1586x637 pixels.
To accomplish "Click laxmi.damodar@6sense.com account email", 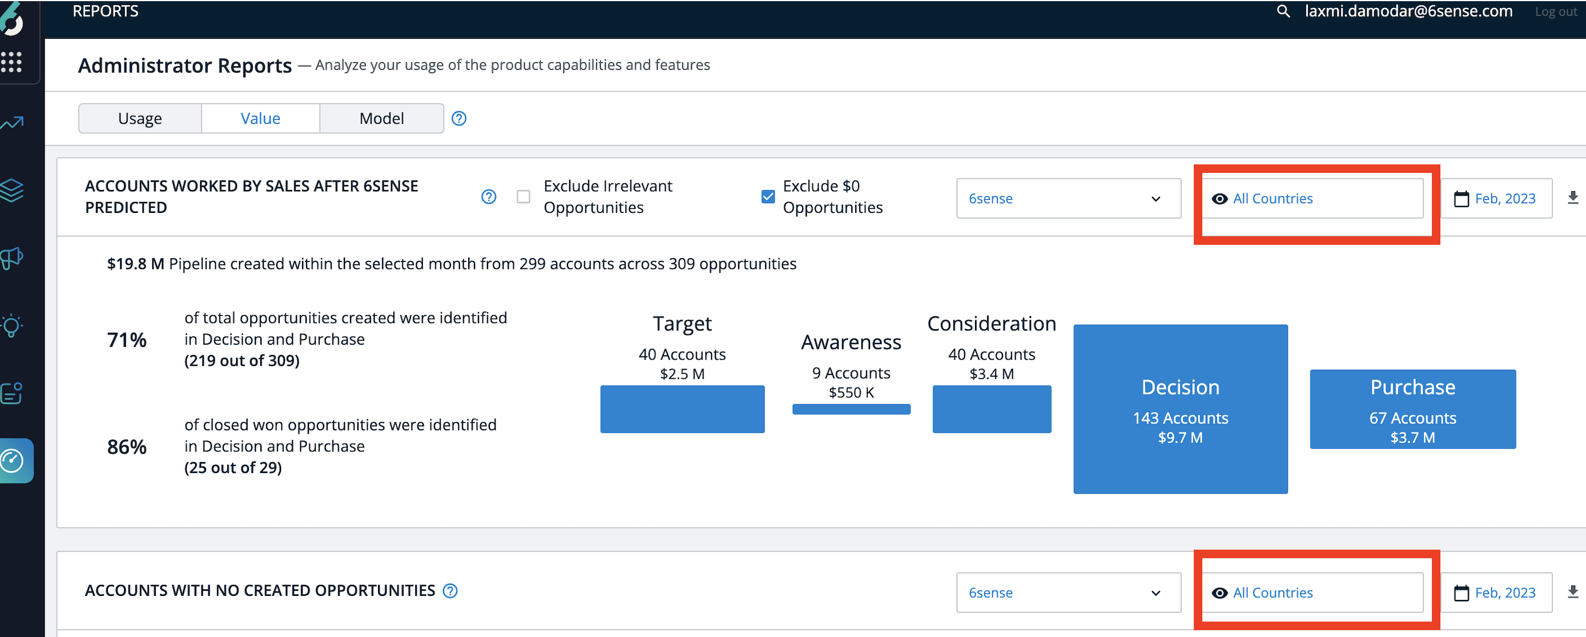I will point(1408,11).
